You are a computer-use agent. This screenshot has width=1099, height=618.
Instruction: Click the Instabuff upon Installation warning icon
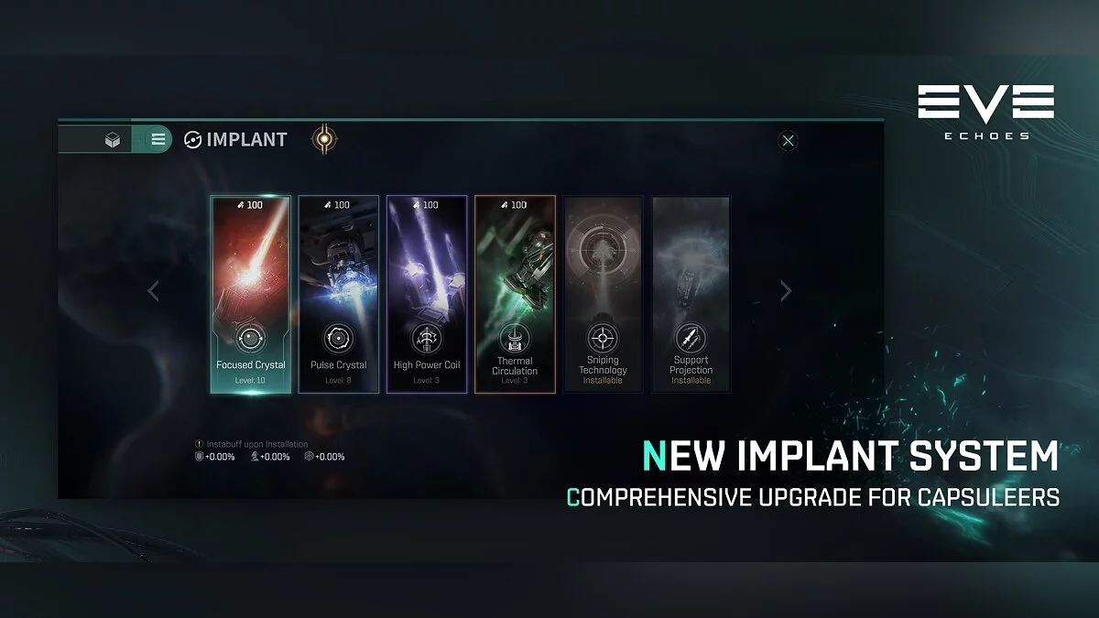click(200, 444)
